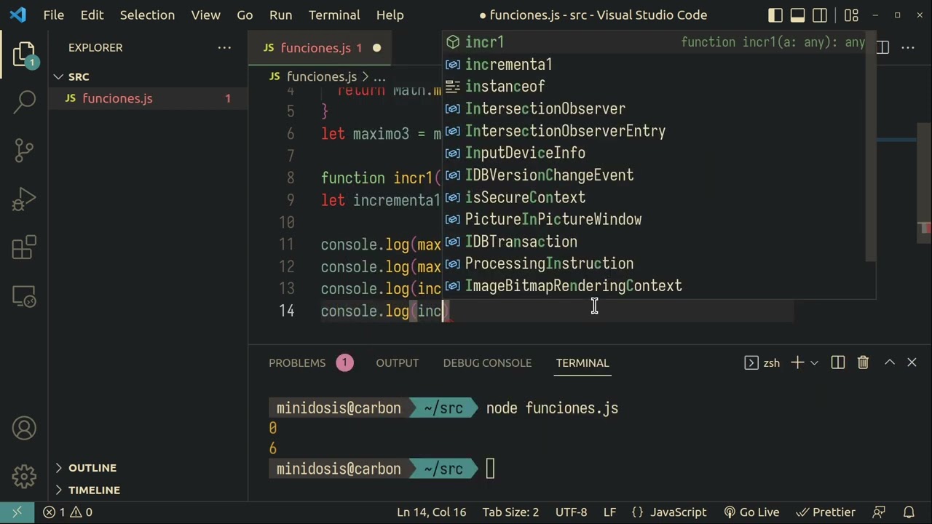932x524 pixels.
Task: Open the Run and Debug view
Action: 24,199
